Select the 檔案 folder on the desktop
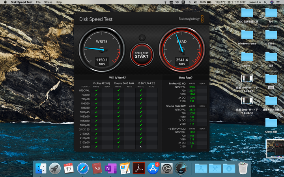 [x=271, y=57]
